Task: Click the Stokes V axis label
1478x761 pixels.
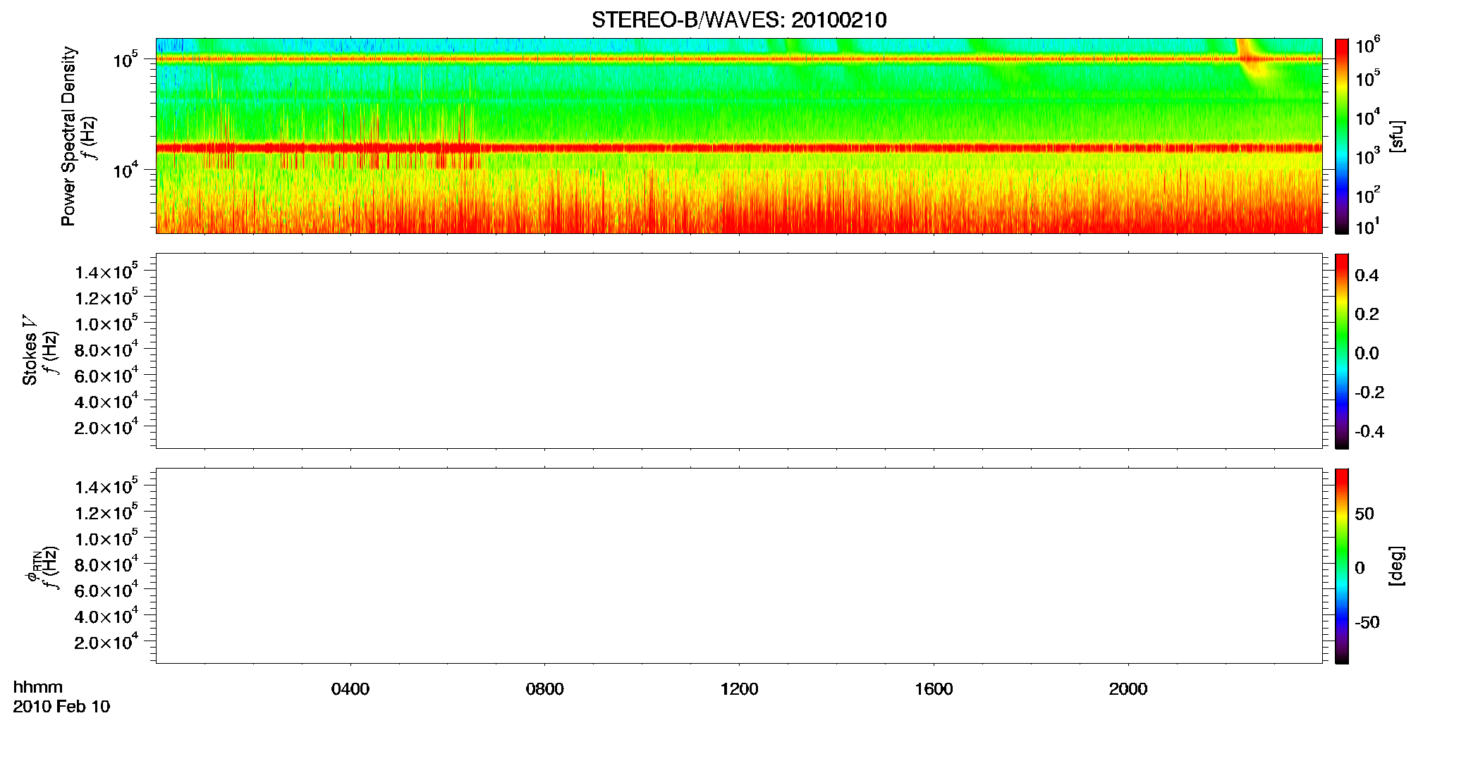Action: [30, 350]
